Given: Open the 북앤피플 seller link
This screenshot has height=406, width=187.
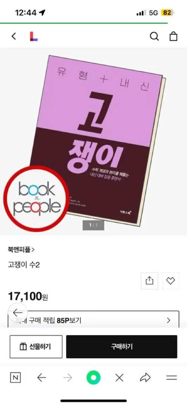Looking at the screenshot, I should pos(21,250).
